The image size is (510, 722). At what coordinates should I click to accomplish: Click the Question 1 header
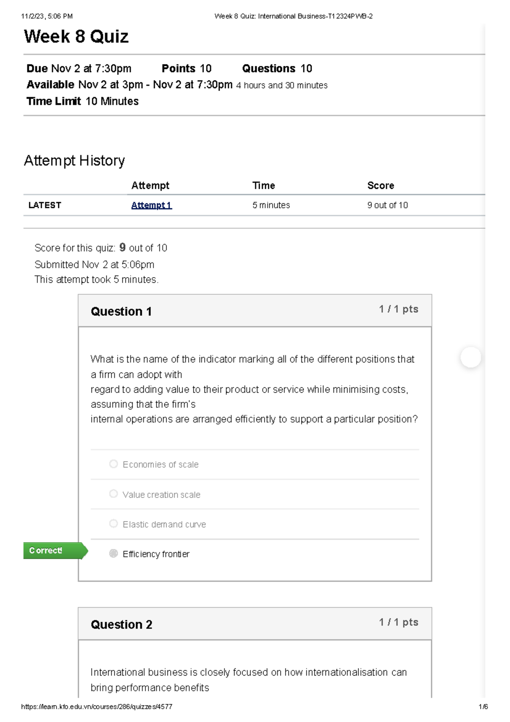121,312
